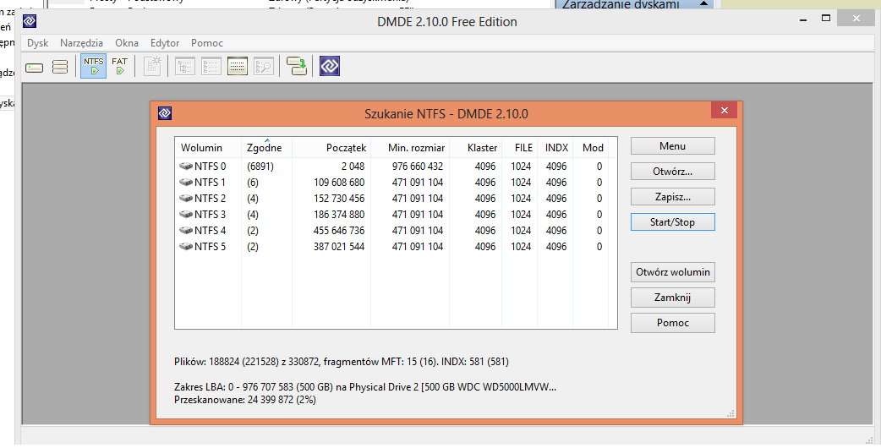Click the NTFS 2 volume drive icon
The height and width of the screenshot is (448, 881).
tap(186, 199)
